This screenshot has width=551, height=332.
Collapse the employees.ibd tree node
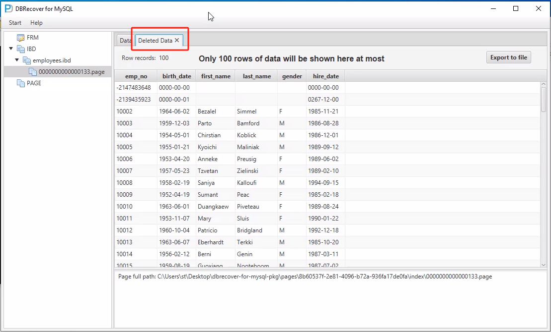click(x=17, y=60)
